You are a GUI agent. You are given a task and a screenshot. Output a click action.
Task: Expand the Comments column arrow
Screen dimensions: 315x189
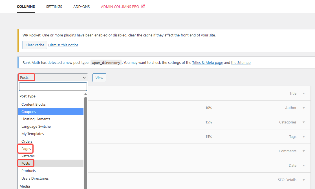pos(304,151)
